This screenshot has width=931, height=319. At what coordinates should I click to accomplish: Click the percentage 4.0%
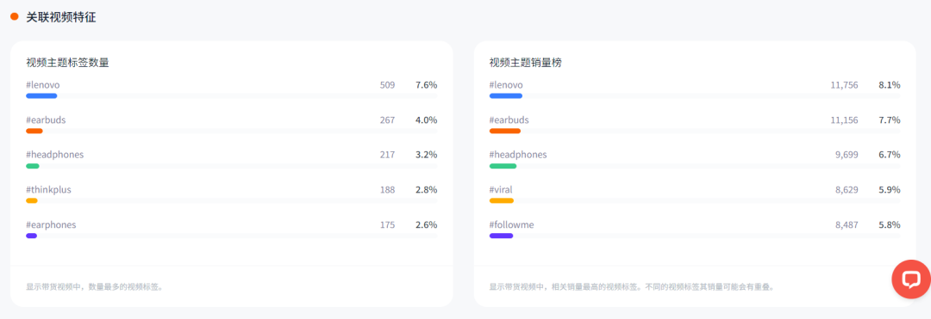427,120
